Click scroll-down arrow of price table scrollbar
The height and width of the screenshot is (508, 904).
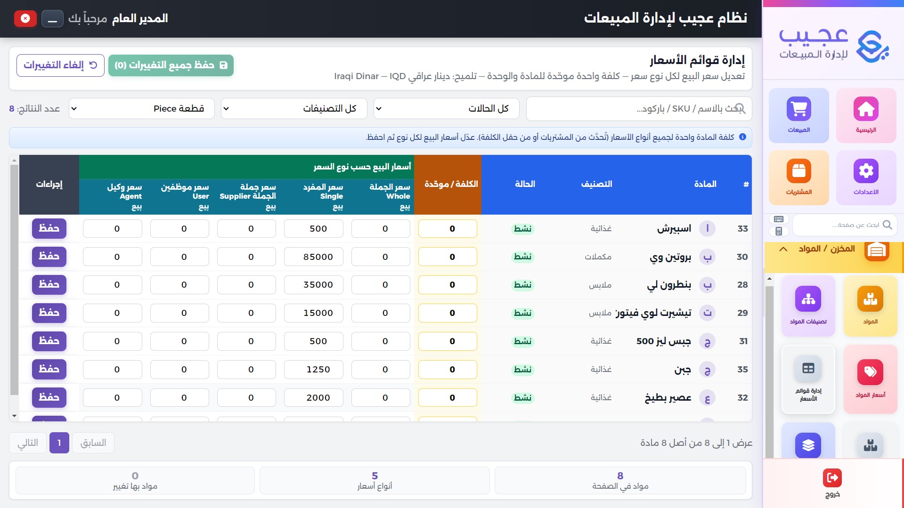click(x=14, y=416)
